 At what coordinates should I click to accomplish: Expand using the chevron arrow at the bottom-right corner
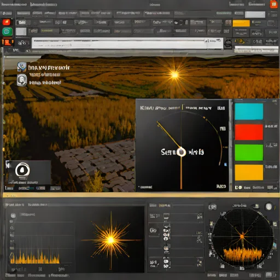(275, 275)
